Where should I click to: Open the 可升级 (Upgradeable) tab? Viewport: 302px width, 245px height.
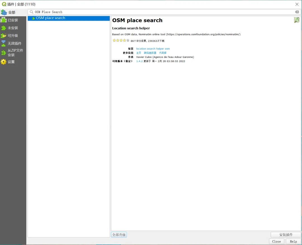[x=13, y=36]
